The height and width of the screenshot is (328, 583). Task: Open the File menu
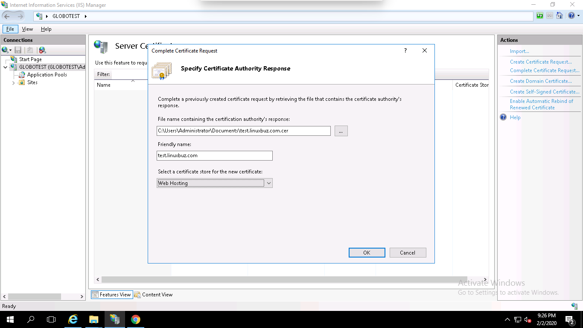[x=10, y=29]
